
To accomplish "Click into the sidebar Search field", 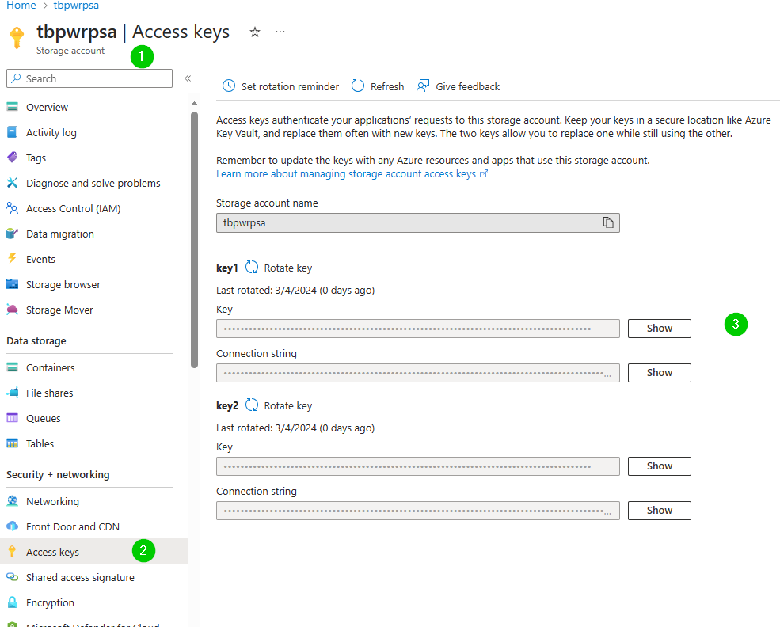I will (89, 78).
